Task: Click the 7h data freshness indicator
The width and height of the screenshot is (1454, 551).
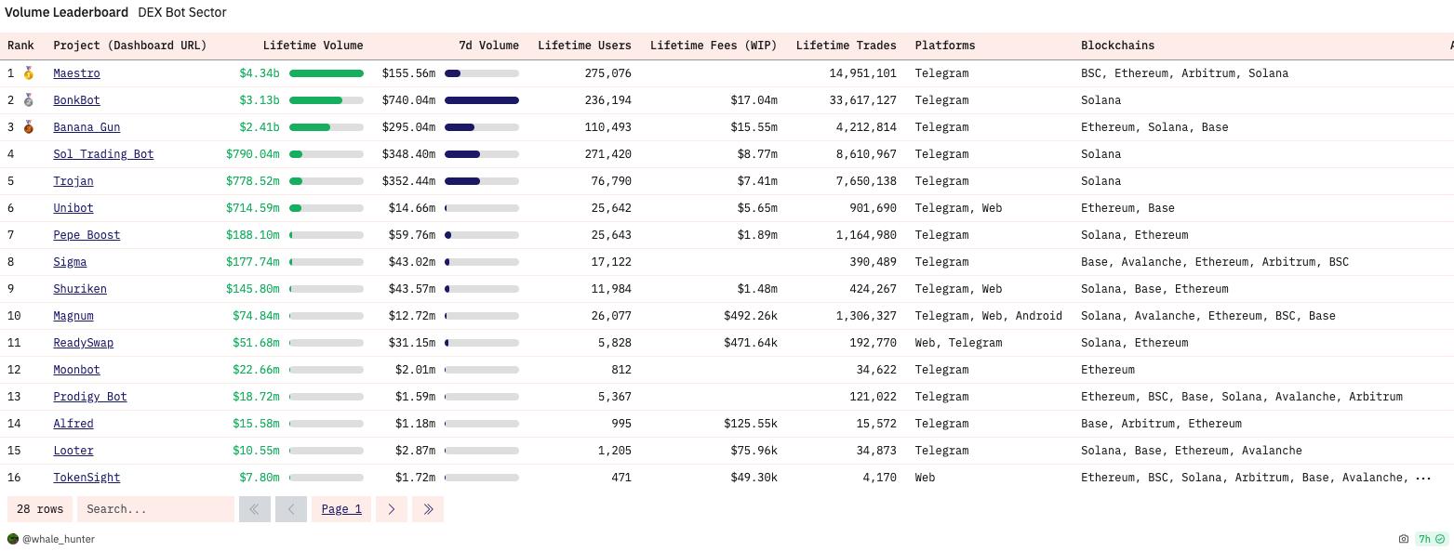Action: [x=1432, y=539]
